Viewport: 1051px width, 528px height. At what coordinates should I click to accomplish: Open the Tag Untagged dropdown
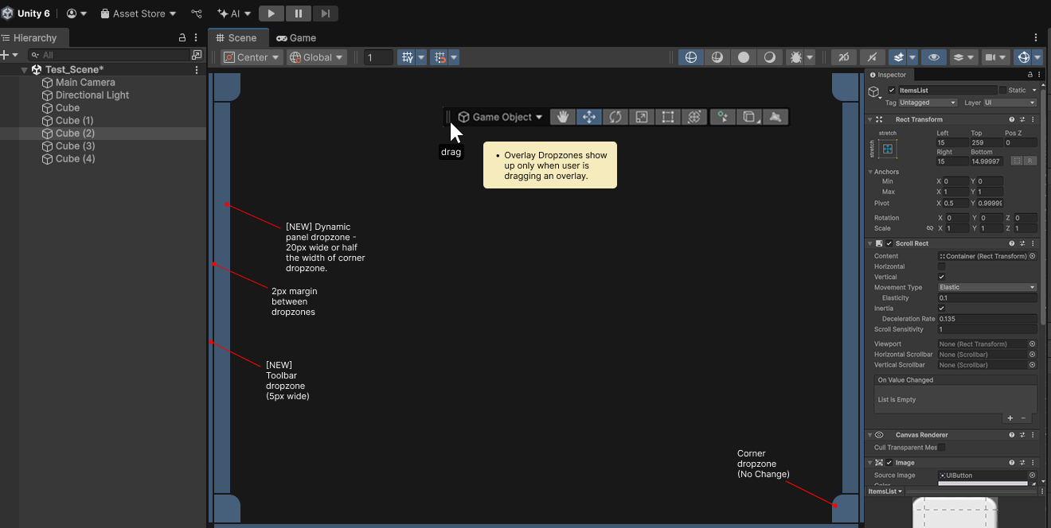coord(928,103)
